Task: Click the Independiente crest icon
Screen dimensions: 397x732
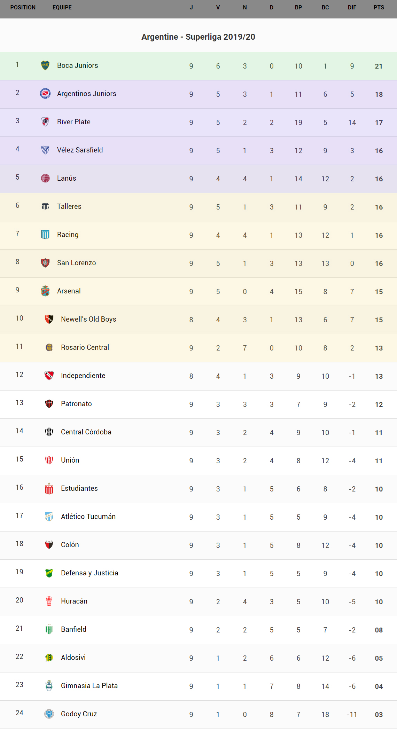Action: 49,376
